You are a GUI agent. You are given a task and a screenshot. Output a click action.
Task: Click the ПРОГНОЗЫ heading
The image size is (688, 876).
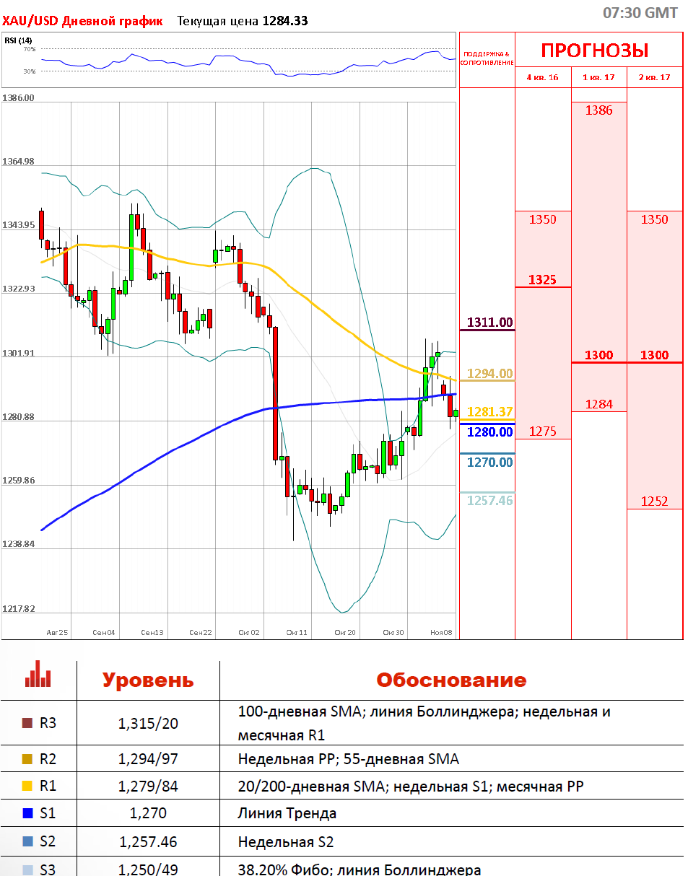point(594,51)
